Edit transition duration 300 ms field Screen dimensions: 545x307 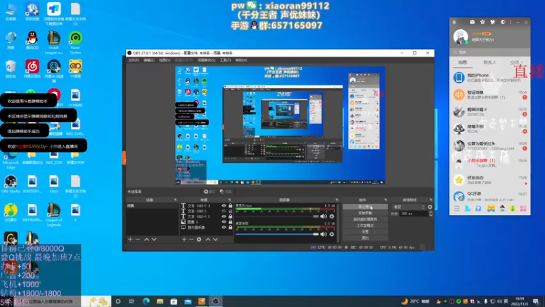(413, 214)
